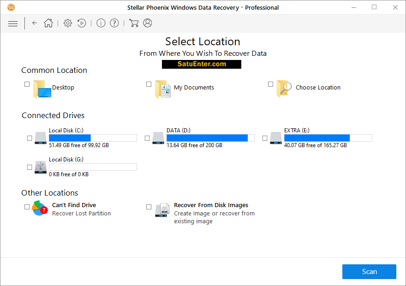Click the DATA (D:) name label

point(179,131)
